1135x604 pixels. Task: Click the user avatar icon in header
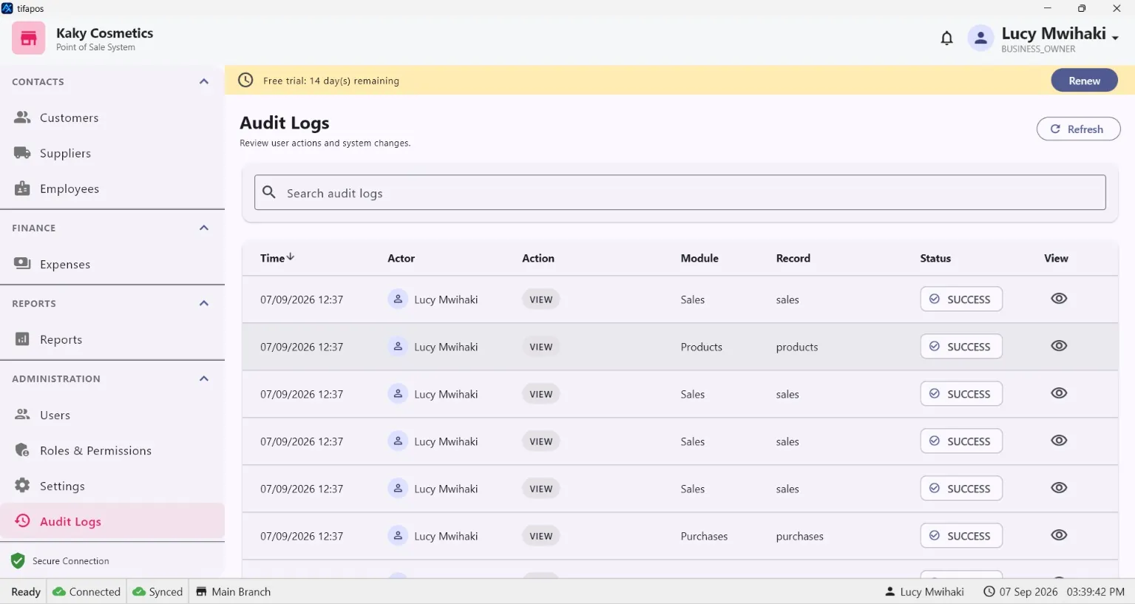(980, 38)
